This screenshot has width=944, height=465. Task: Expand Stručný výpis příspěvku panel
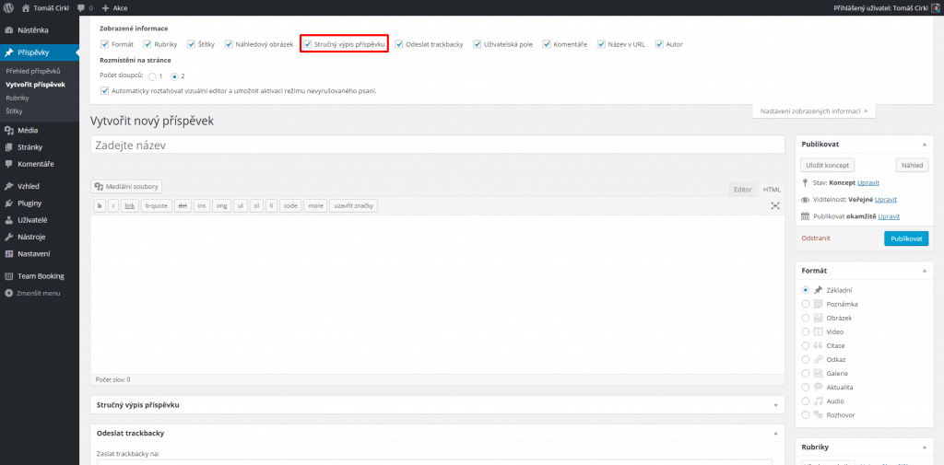[x=775, y=405]
